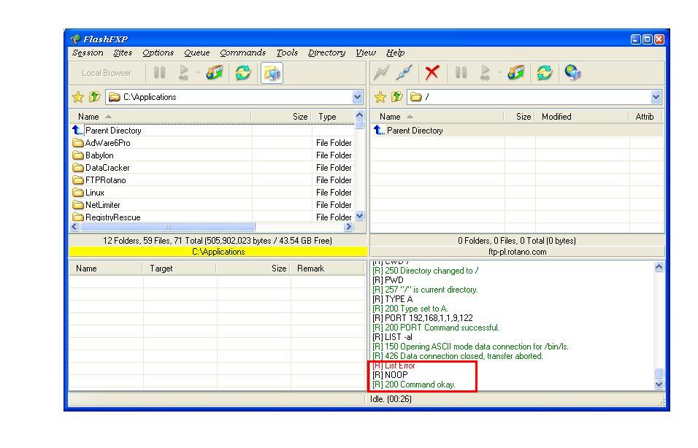Viewport: 698px width, 448px height.
Task: Sort the remote list by Modified column
Action: 556,117
